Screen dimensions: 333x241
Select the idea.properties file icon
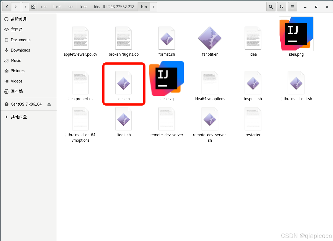[80, 83]
